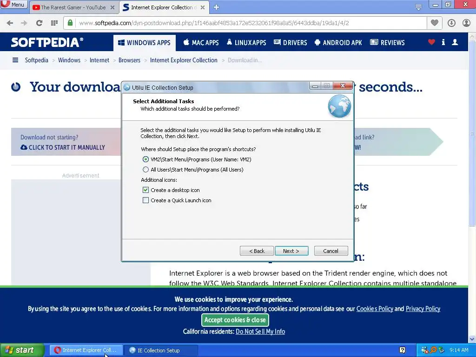476x357 pixels.
Task: Click the scrollbar down arrow
Action: pyautogui.click(x=472, y=339)
